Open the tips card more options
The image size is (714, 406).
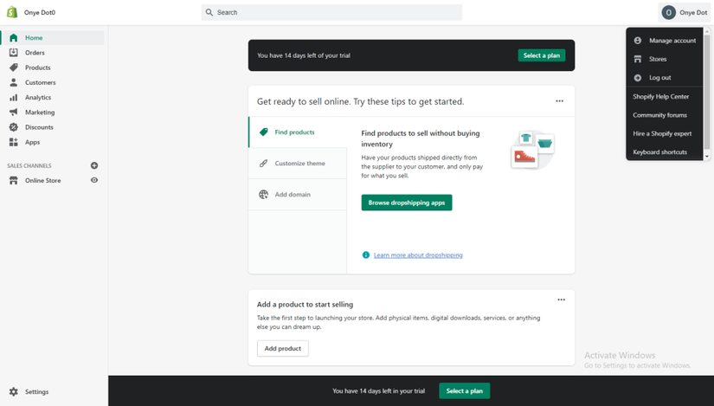point(560,101)
